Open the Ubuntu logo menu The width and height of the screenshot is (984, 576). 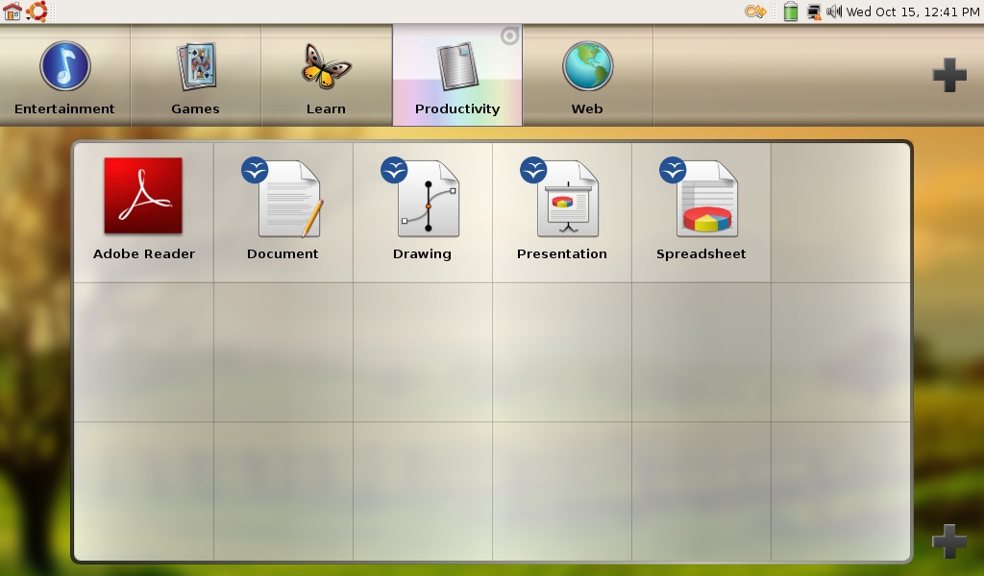point(37,12)
